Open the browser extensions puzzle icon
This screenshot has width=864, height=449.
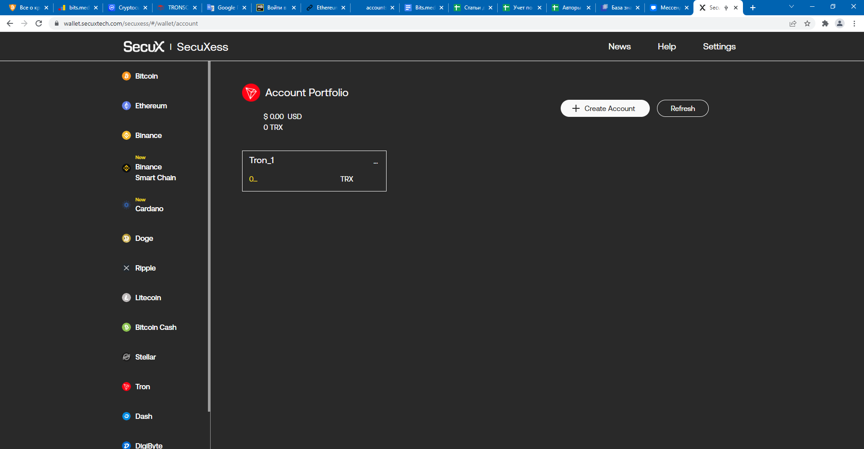pos(825,23)
